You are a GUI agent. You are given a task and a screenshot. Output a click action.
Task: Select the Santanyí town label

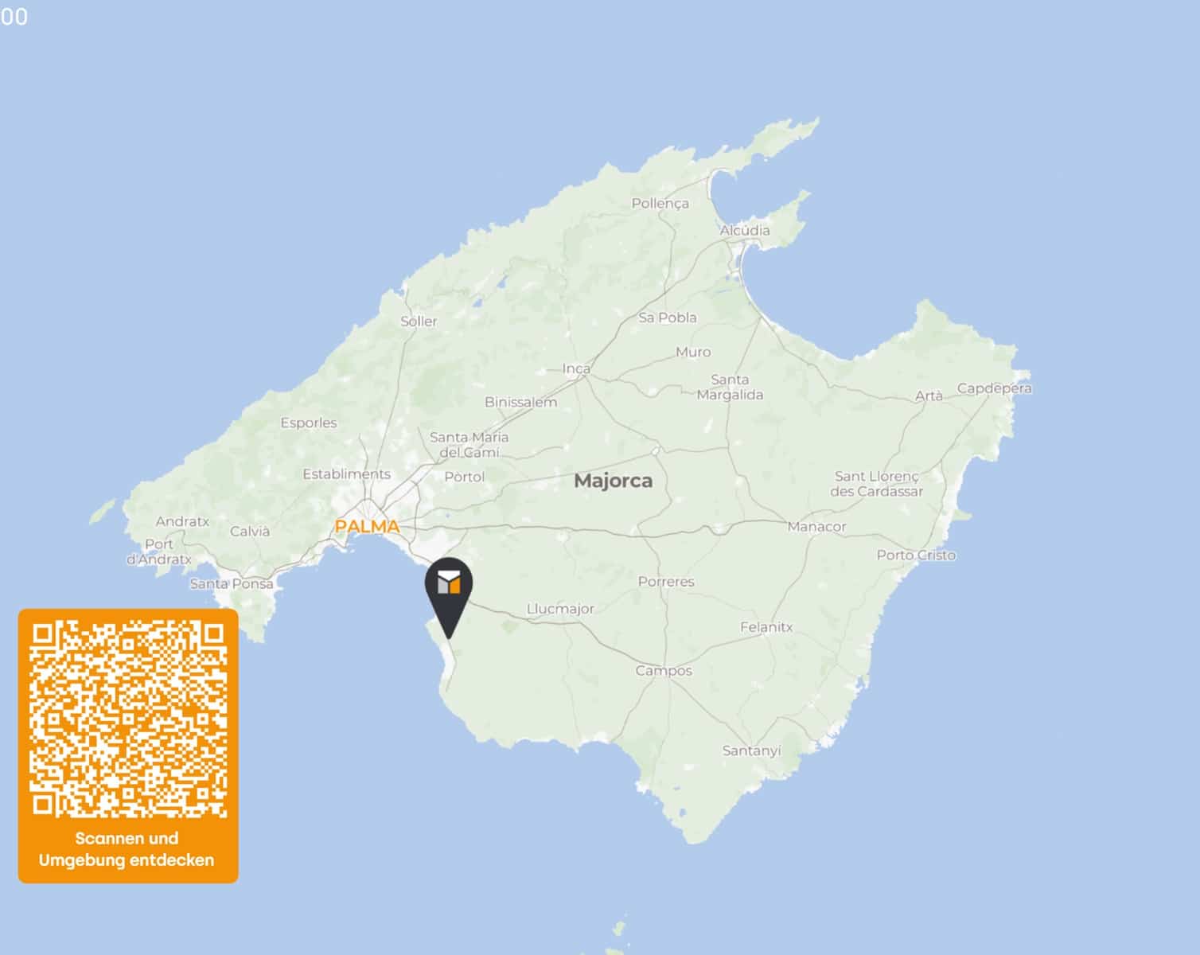[751, 750]
